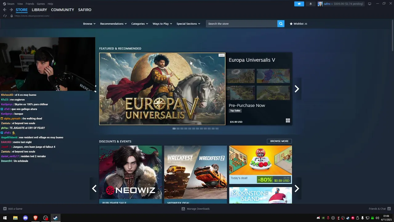Expand the Recommendations dropdown
The image size is (394, 222).
click(x=113, y=24)
